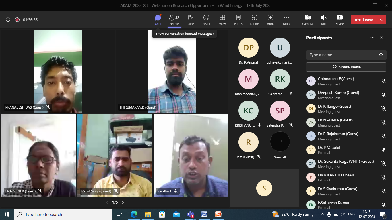Viewport: 392px width, 220px height.
Task: Share your screen content
Action: coord(339,20)
